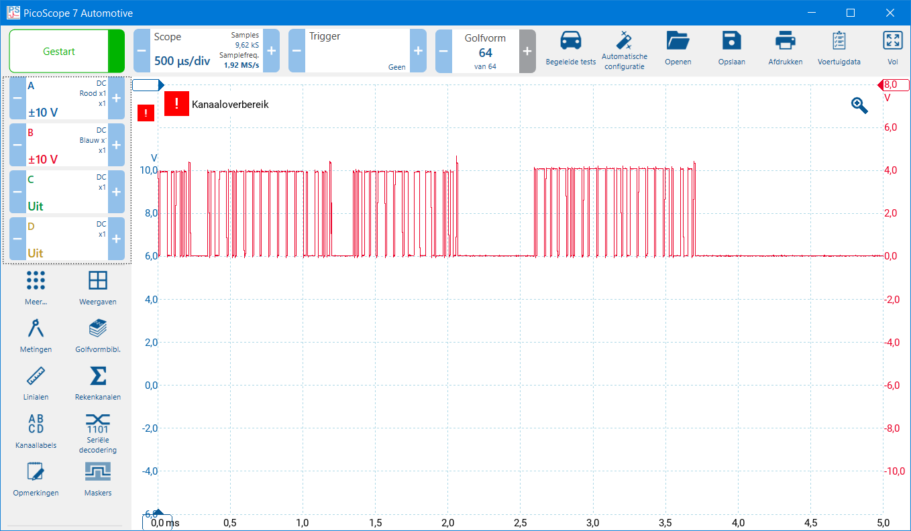Click the Kanaaloverbereik warning button
The height and width of the screenshot is (531, 911).
coord(177,104)
